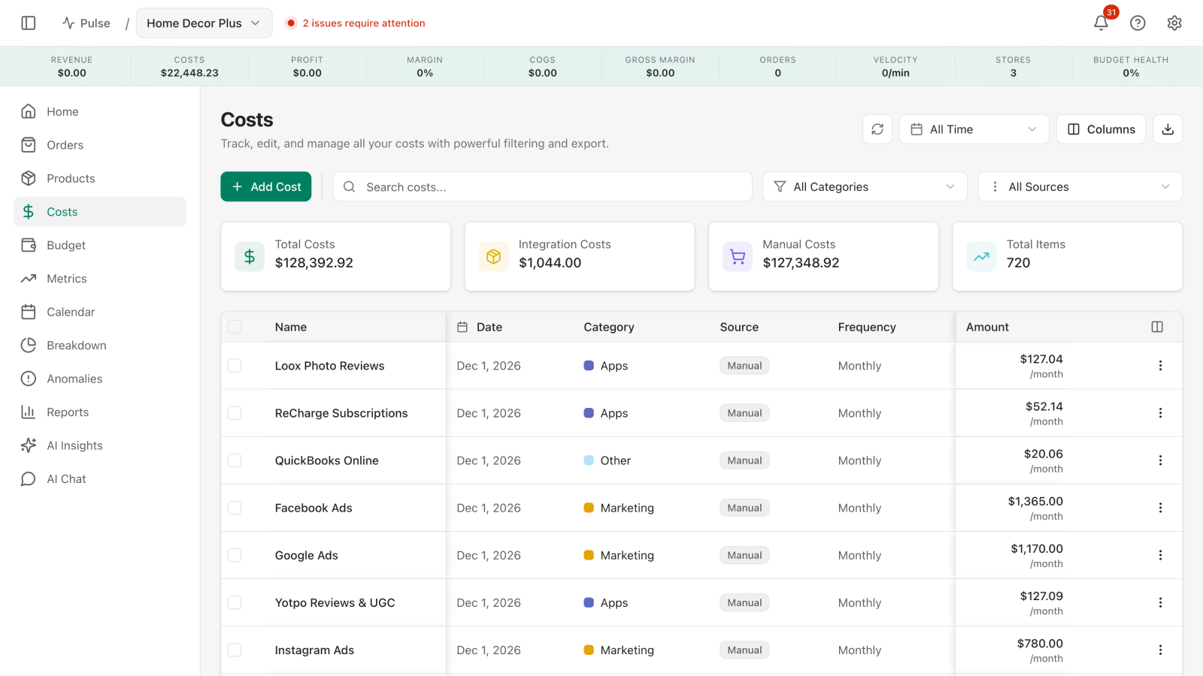This screenshot has height=676, width=1203.
Task: Click the help question mark icon
Action: click(1138, 23)
